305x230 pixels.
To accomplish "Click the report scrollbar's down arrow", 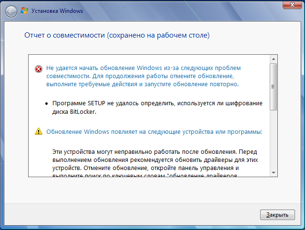I will coord(274,173).
